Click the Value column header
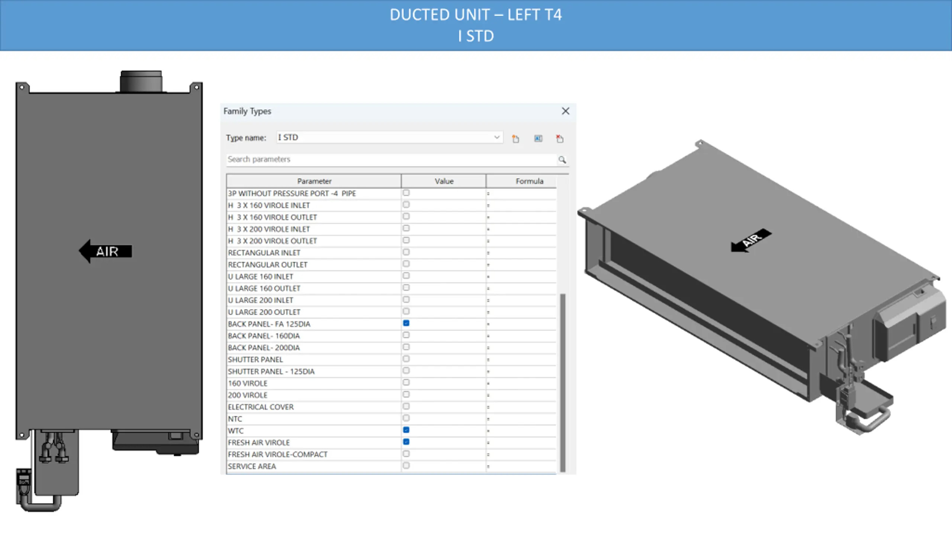This screenshot has height=535, width=952. (444, 181)
